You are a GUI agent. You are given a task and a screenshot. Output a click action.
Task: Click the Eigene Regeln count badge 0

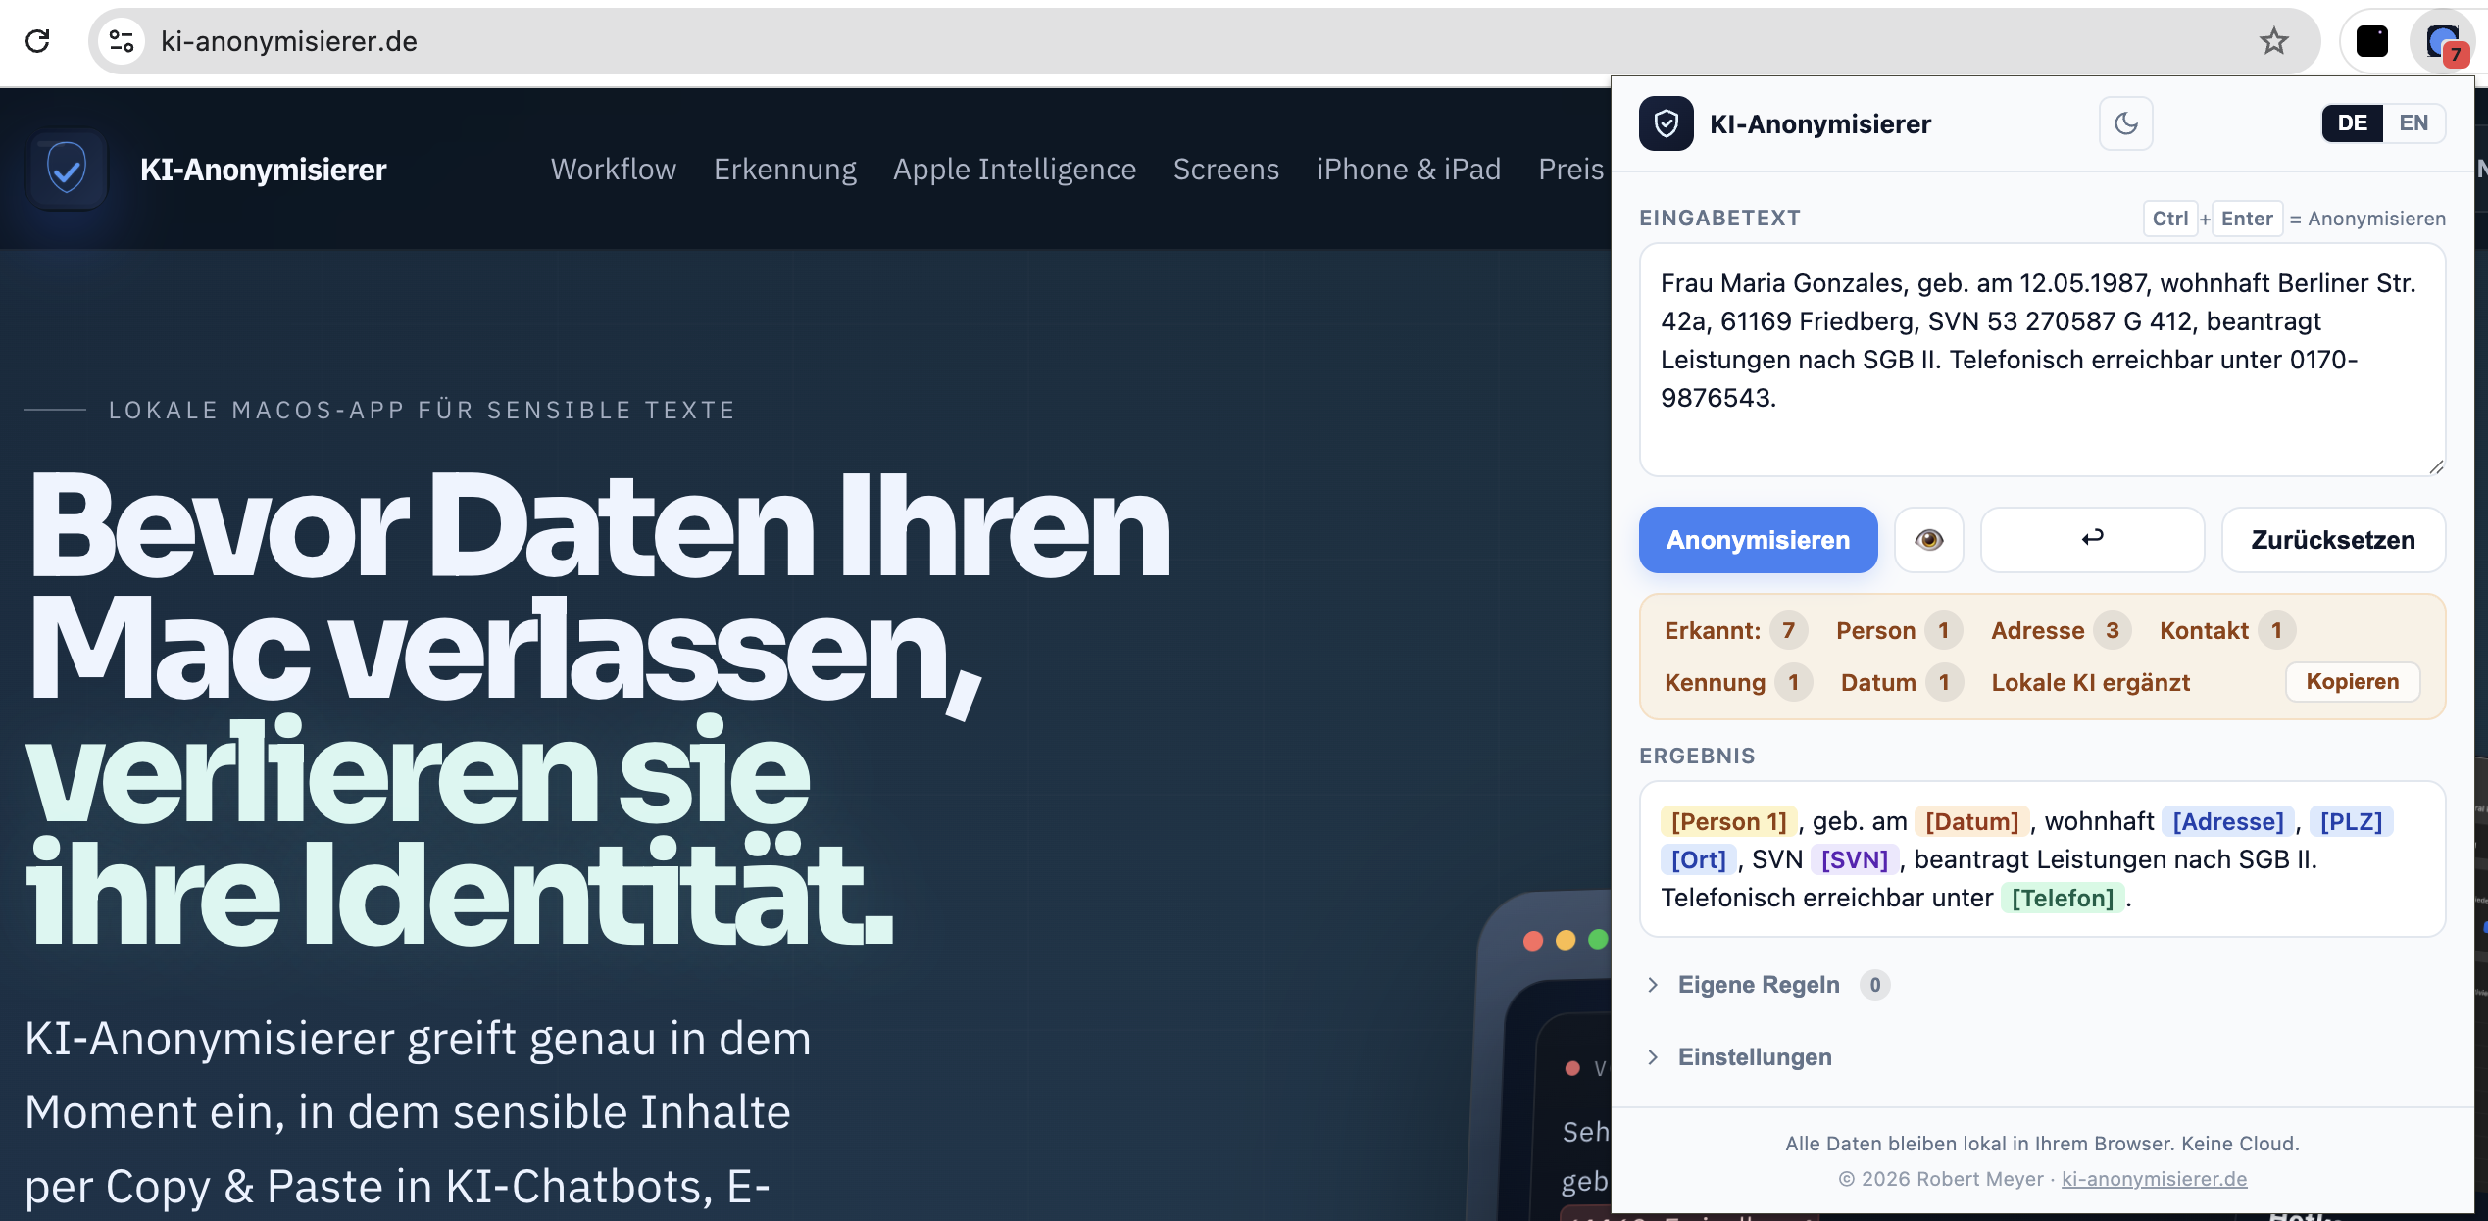click(1874, 985)
